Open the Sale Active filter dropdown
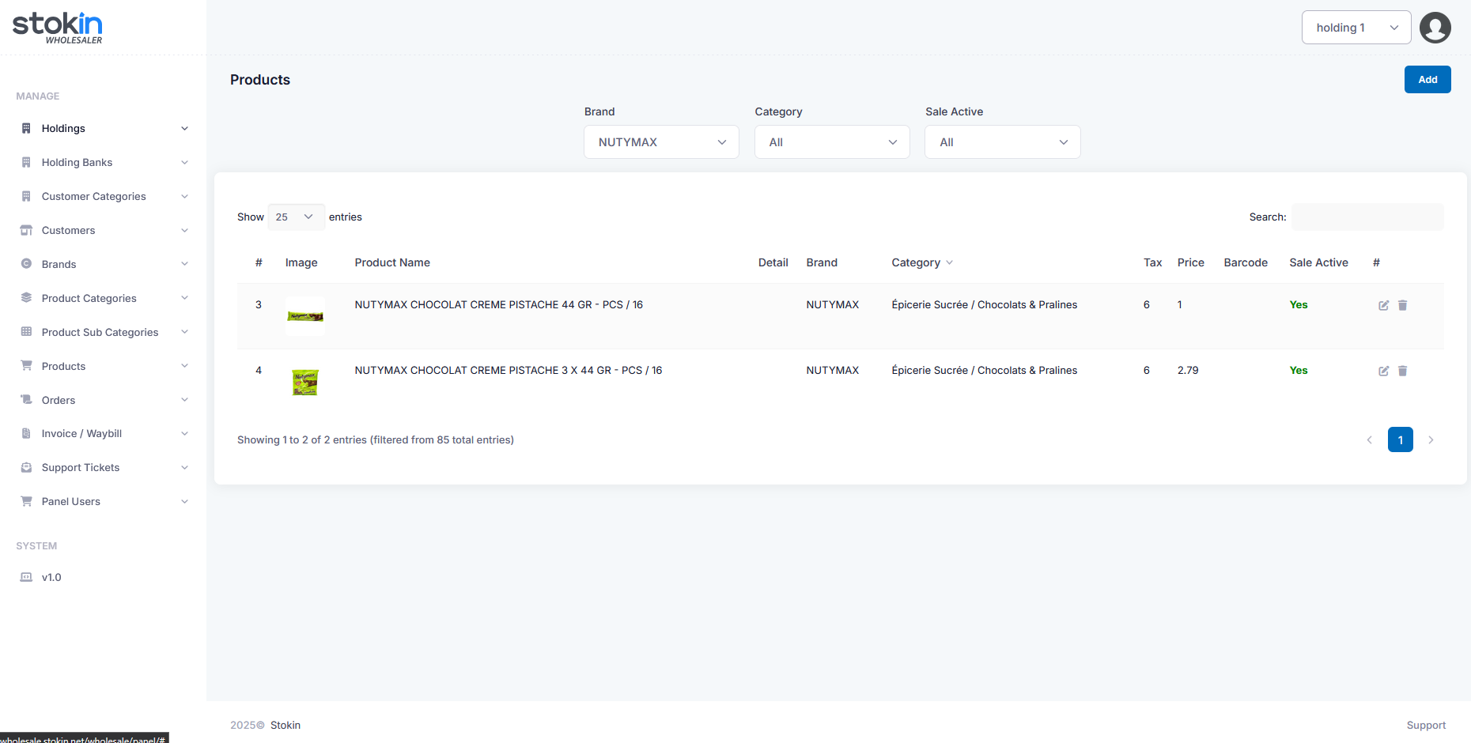 [1002, 142]
